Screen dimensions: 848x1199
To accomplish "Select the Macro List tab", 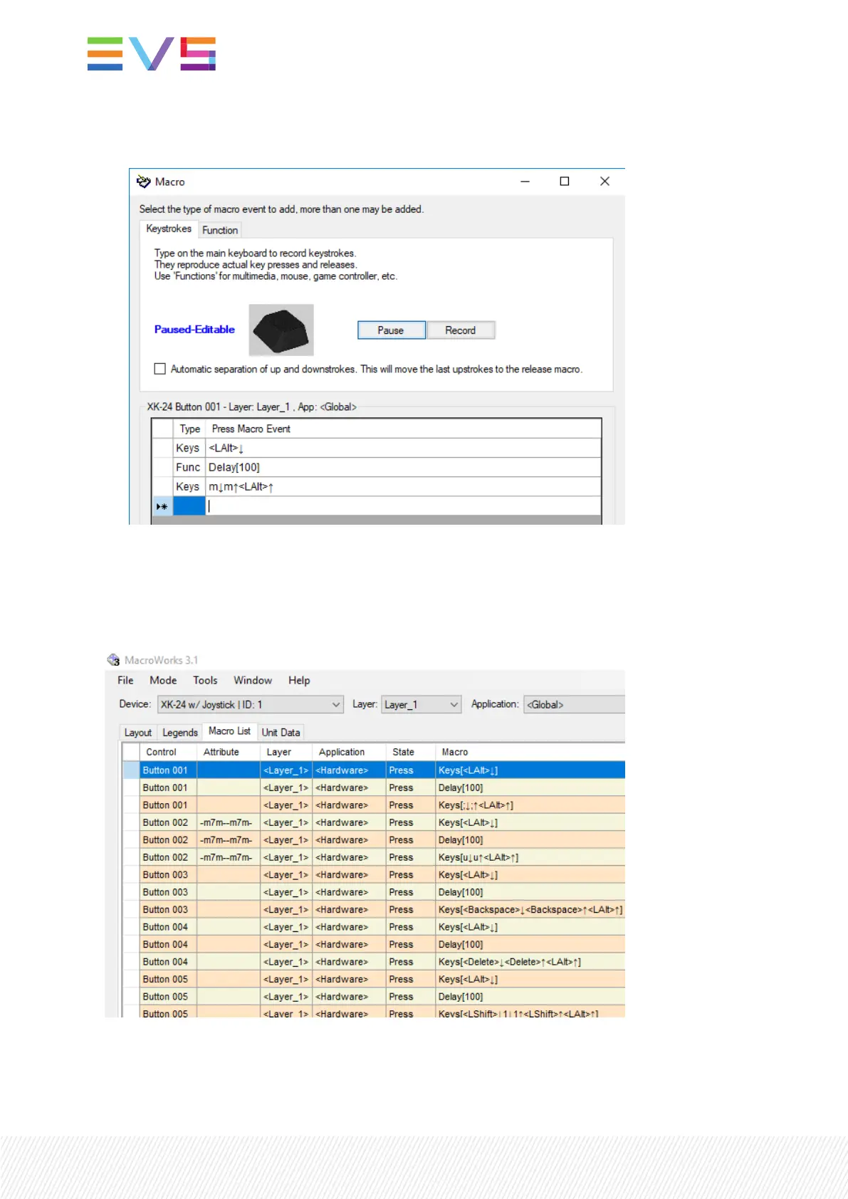I will pos(229,731).
